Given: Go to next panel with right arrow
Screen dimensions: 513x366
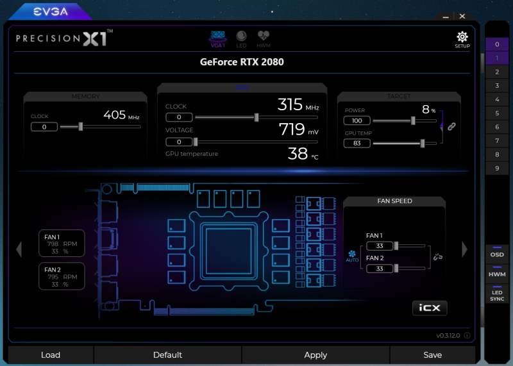Looking at the screenshot, I should [x=464, y=249].
